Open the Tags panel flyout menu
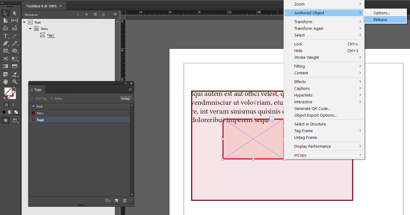Screen dimensions: 410x215 (130, 90)
